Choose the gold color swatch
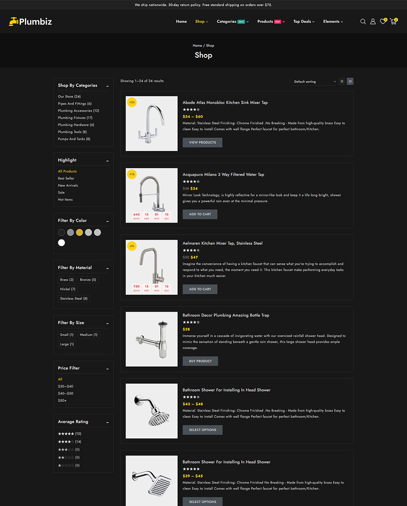Viewport: 407px width, 506px height. pos(79,232)
